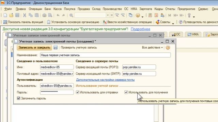Click the Search magnifier icon
Screen dimensions: 218x122
(71, 15)
